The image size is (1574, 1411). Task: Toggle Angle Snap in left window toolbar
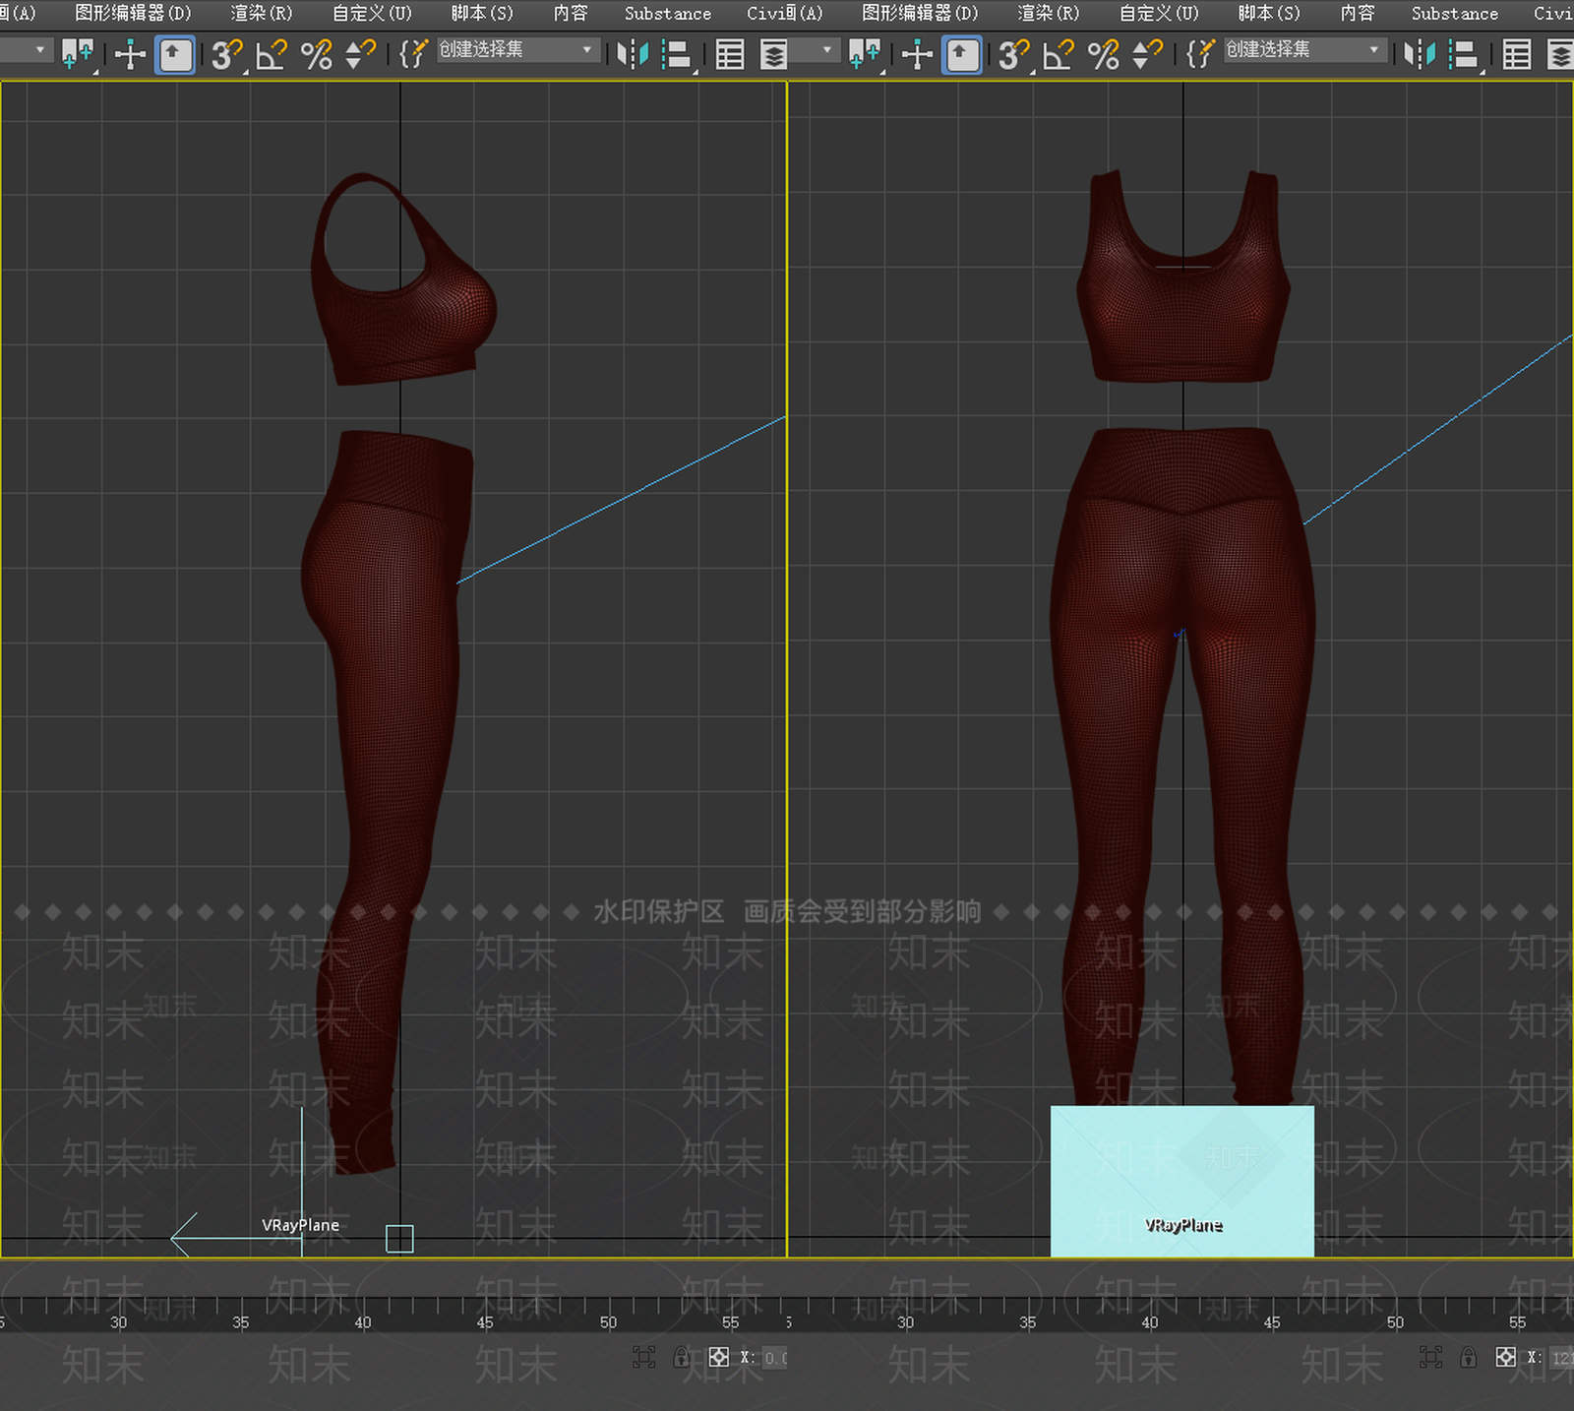(271, 54)
